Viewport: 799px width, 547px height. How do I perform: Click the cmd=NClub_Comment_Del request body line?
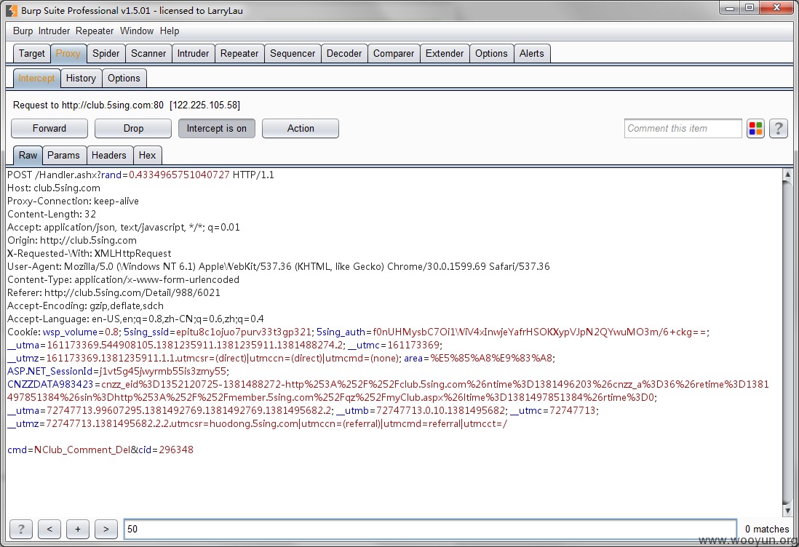(100, 450)
